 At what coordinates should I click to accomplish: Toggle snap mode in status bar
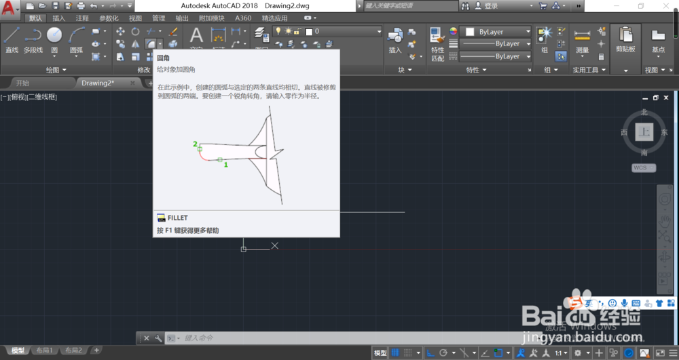[x=407, y=353]
